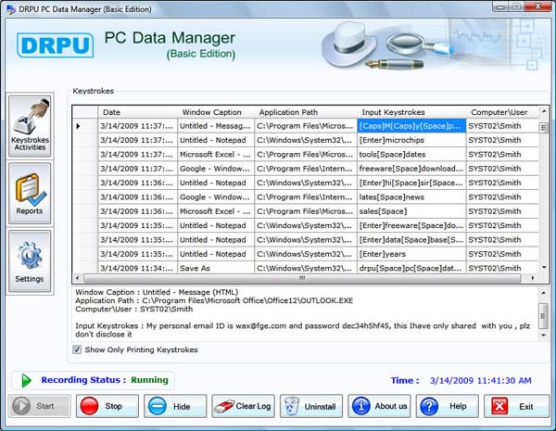The width and height of the screenshot is (556, 431).
Task: Click details pane scrollbar up arrow
Action: pos(543,293)
